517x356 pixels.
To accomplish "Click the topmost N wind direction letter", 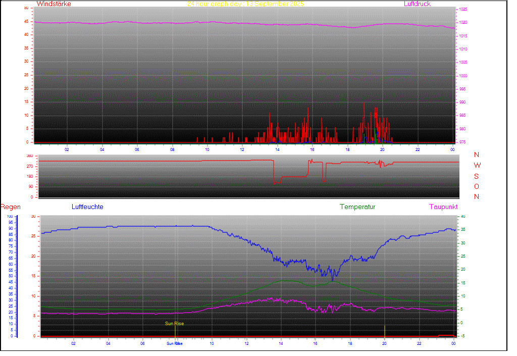I will click(477, 155).
